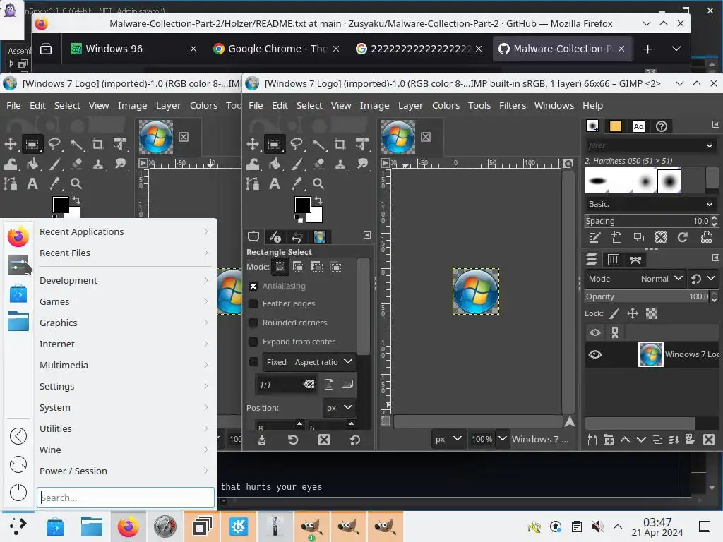Select the Smudge tool in GIMP <2>
This screenshot has height=542, width=723.
pos(362,164)
